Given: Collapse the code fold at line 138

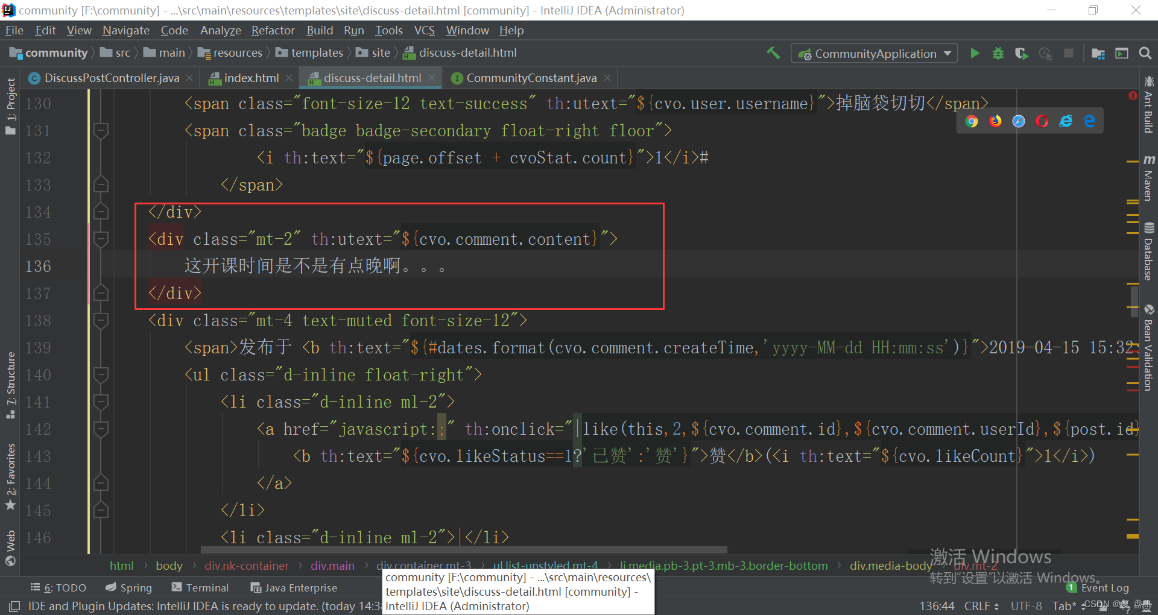Looking at the screenshot, I should click(101, 320).
